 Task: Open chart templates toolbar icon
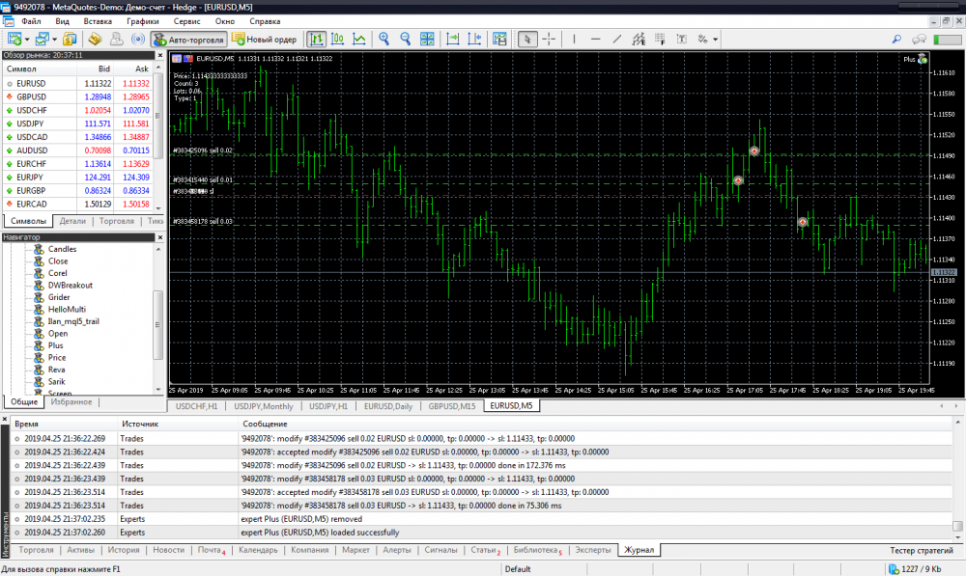pos(499,40)
